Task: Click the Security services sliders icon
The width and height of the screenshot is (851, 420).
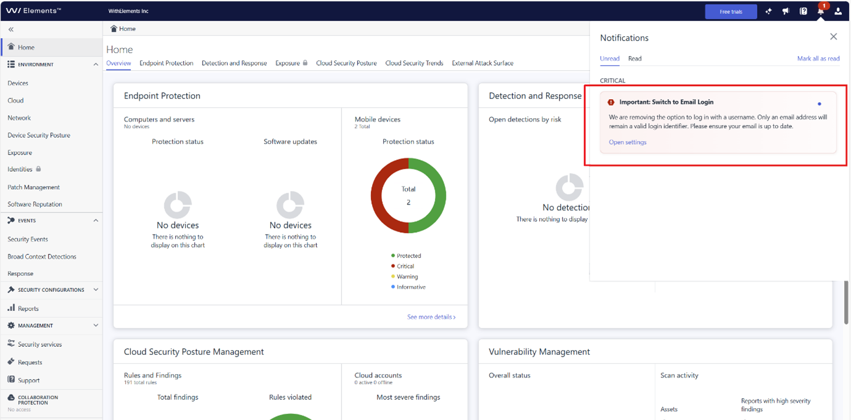Action: [11, 344]
